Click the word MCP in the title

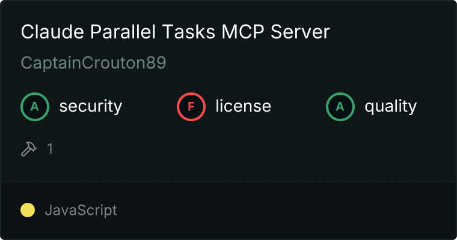pos(243,31)
